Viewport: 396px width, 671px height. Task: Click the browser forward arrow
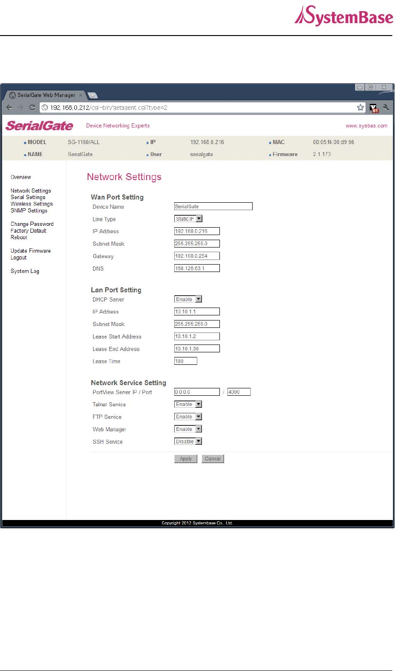pyautogui.click(x=20, y=107)
